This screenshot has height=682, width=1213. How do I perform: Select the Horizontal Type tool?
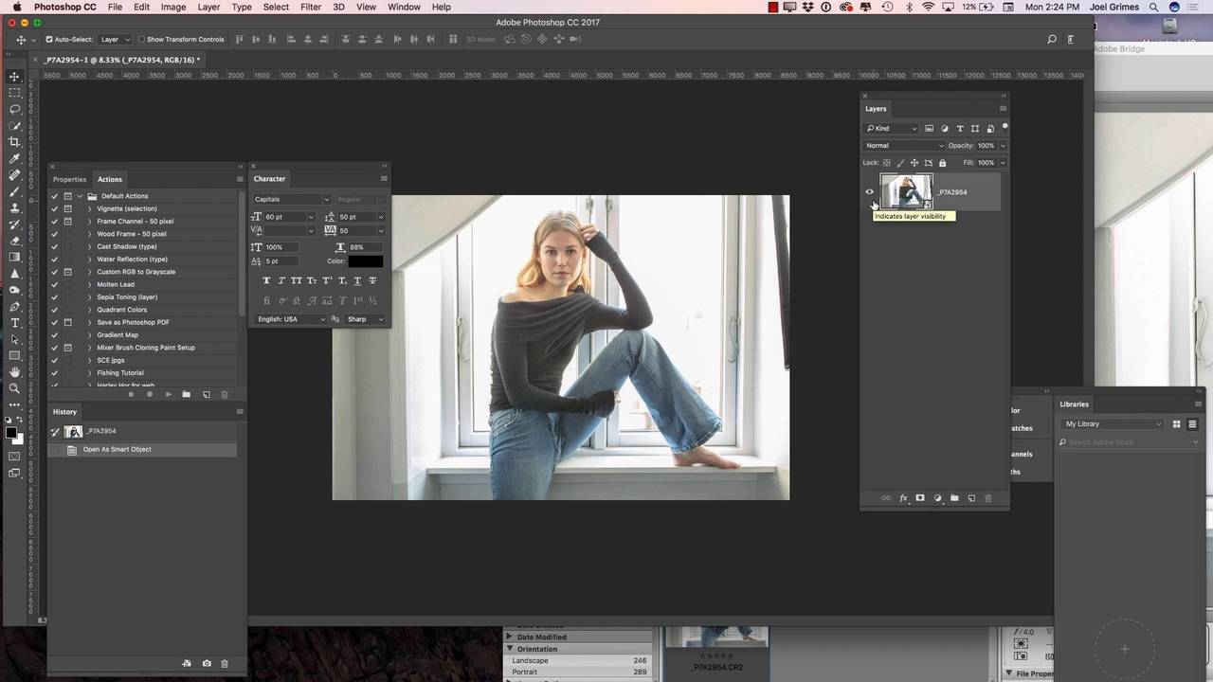click(x=14, y=323)
